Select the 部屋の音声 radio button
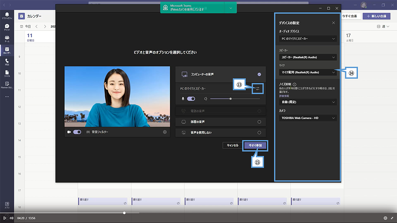The image size is (397, 223). [259, 122]
